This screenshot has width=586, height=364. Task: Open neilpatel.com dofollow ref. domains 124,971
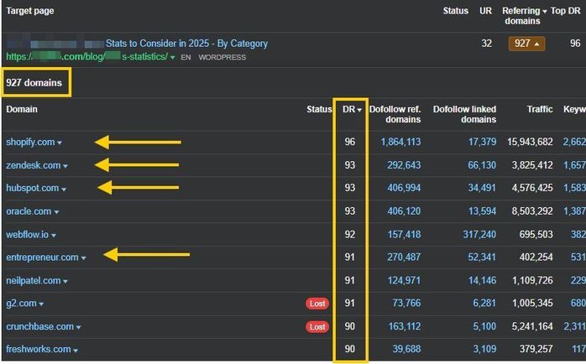point(404,280)
